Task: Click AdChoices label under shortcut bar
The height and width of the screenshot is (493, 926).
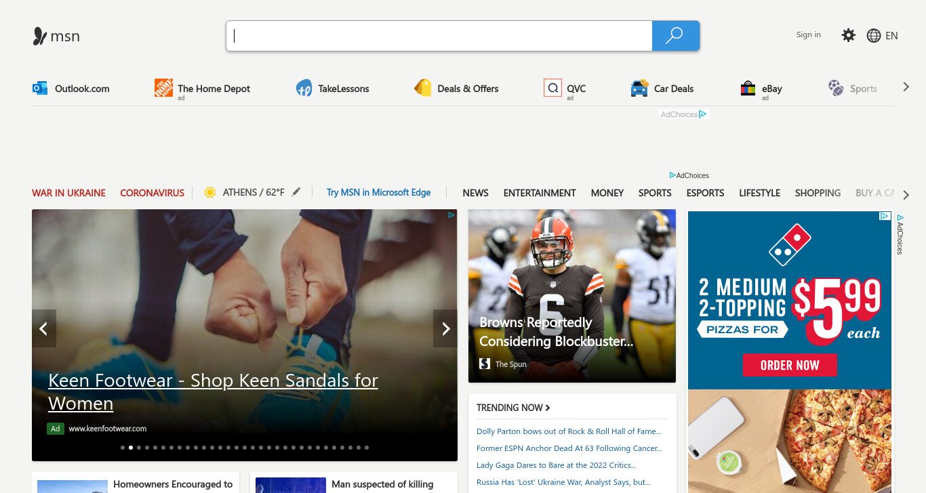Action: (x=683, y=114)
